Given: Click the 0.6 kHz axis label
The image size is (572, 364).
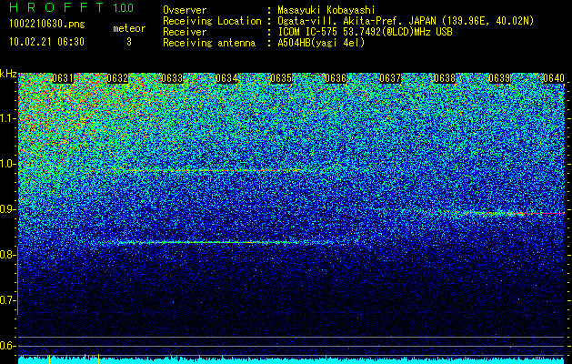Looking at the screenshot, I should (x=7, y=346).
